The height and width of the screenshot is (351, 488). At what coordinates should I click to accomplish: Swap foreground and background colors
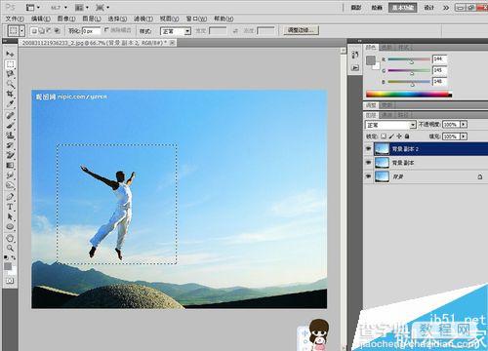14,257
